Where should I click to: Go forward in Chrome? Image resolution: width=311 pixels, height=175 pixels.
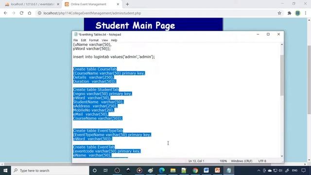[14, 13]
